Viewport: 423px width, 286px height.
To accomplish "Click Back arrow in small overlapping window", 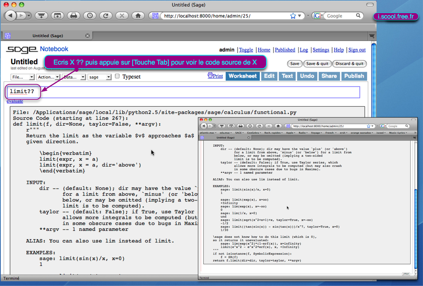I will (x=204, y=126).
